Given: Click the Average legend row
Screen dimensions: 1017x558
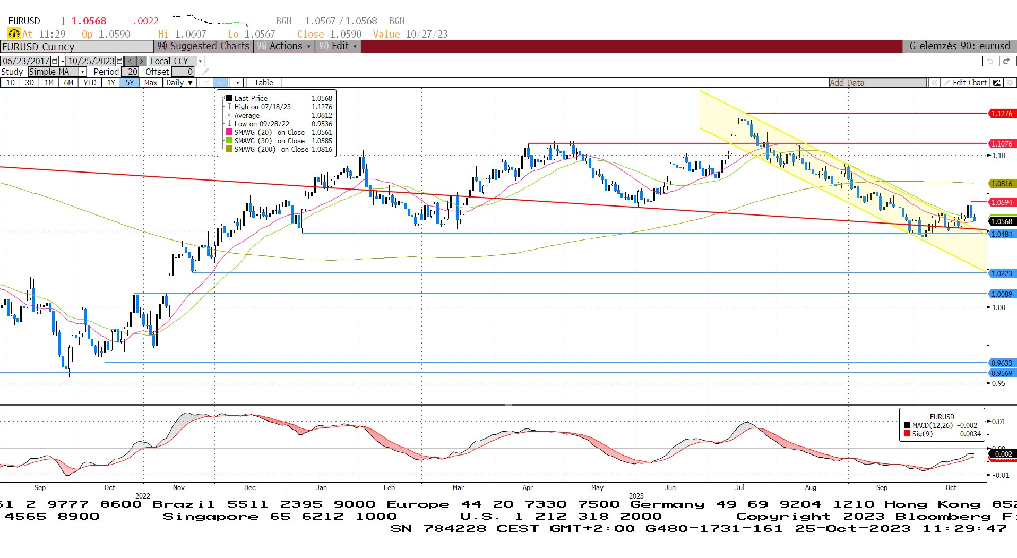Looking at the screenshot, I should click(x=279, y=115).
